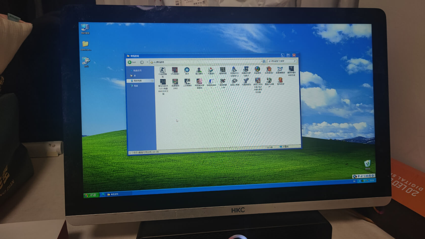Select the 大富翁4 game shortcut

(211, 71)
